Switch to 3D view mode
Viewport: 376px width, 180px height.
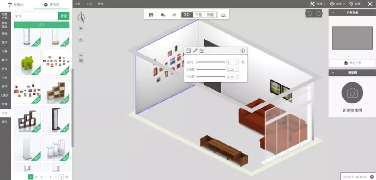tap(187, 15)
